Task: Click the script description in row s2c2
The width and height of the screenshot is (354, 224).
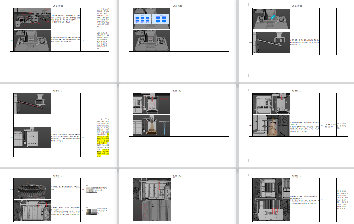Action: [305, 42]
